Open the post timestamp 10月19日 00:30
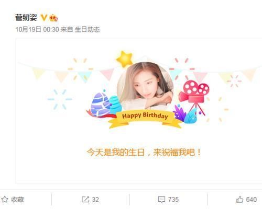This screenshot has height=209, width=262. (37, 29)
